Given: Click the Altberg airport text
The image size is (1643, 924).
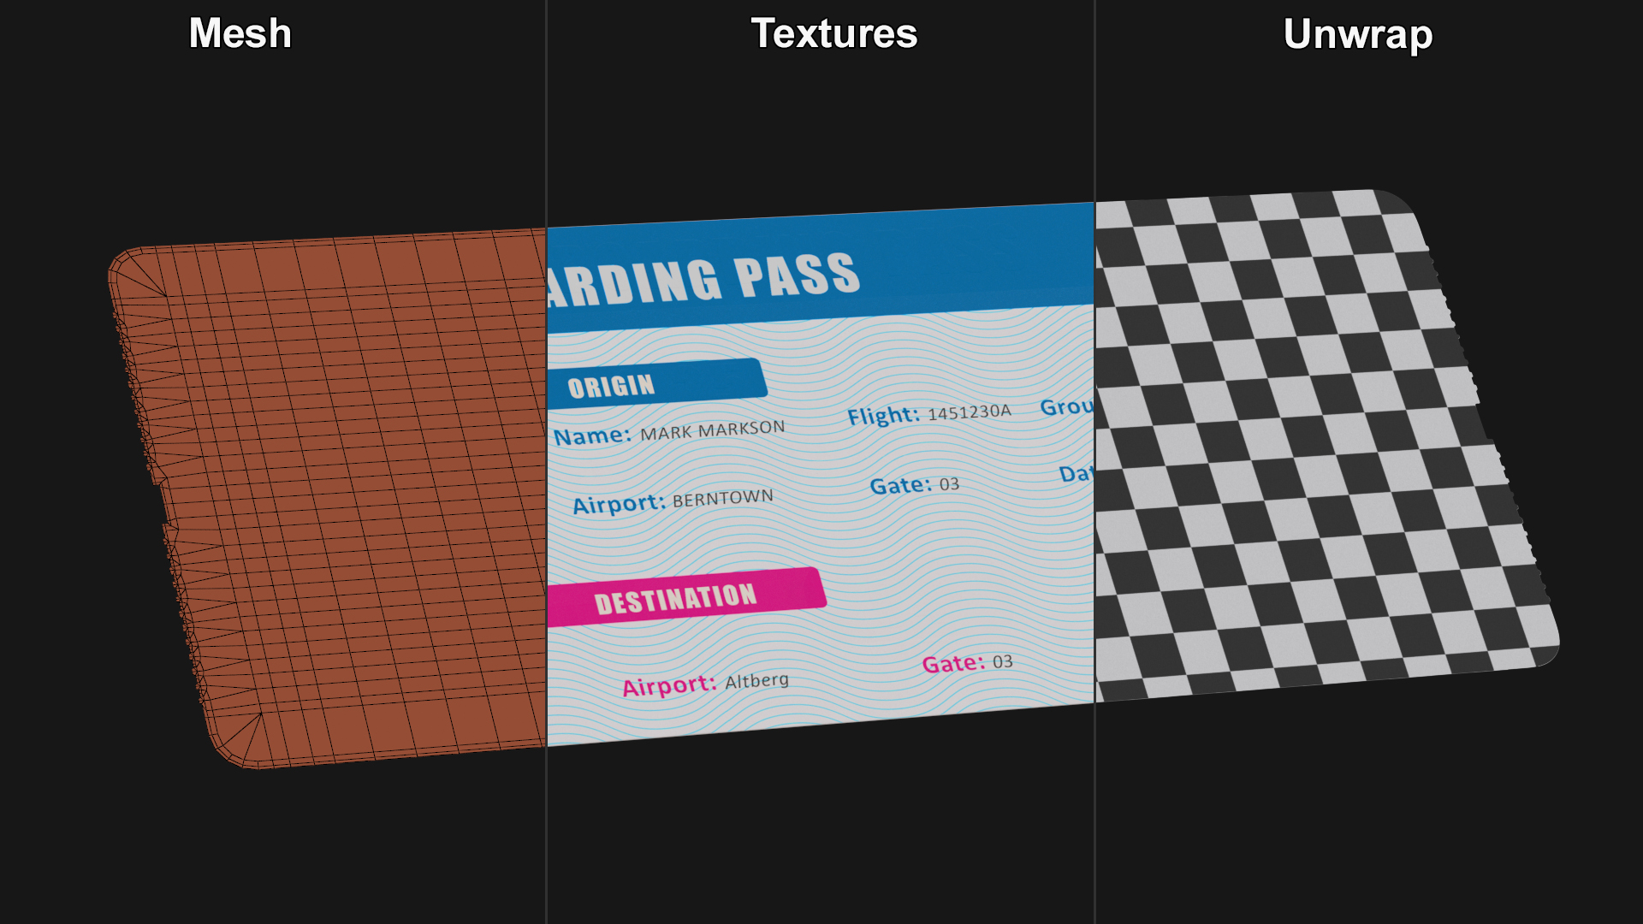Looking at the screenshot, I should coord(756,681).
